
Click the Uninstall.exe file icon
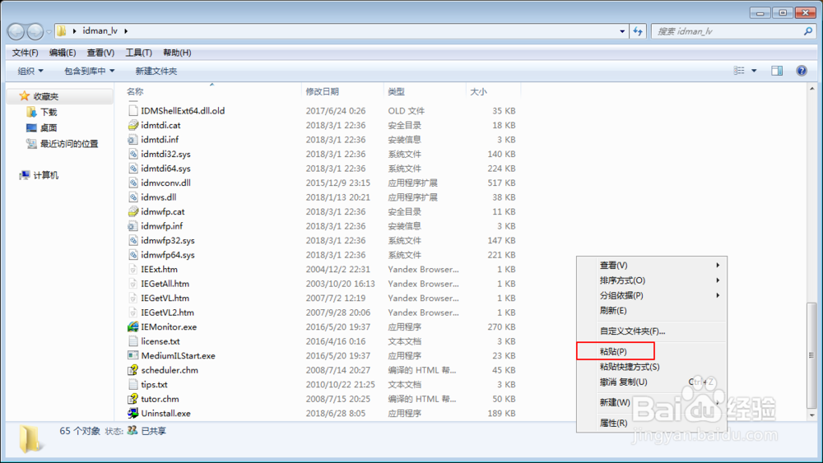coord(133,413)
